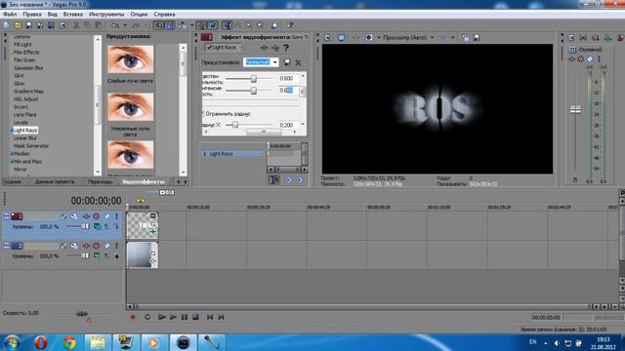The width and height of the screenshot is (625, 351).
Task: Select the Lens Flare effect in the list
Action: point(25,115)
